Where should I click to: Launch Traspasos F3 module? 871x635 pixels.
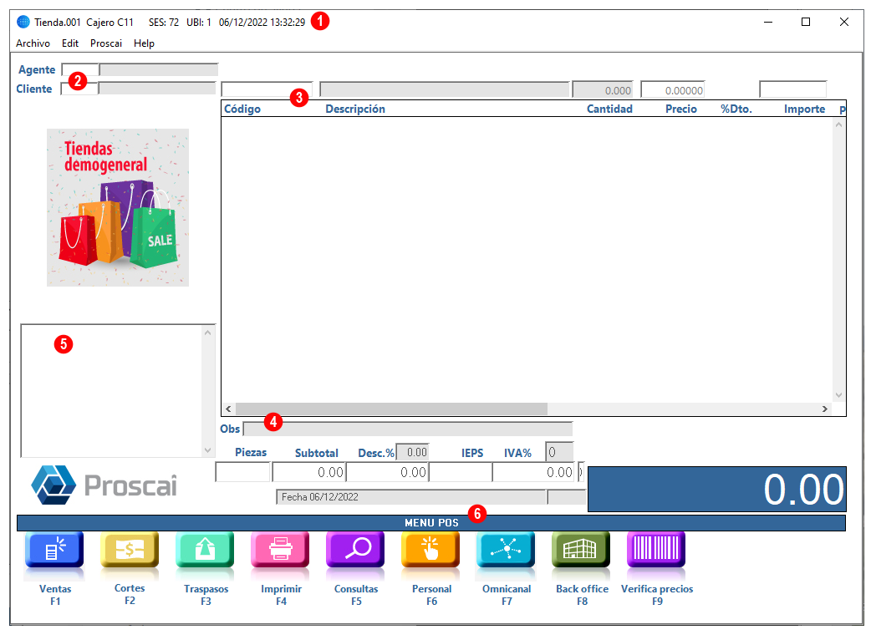tap(205, 550)
